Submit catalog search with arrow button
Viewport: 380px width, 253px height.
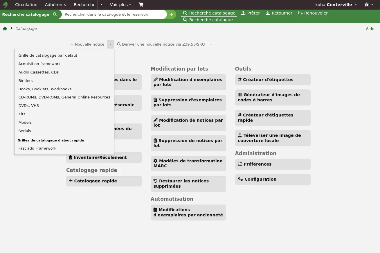pyautogui.click(x=171, y=14)
